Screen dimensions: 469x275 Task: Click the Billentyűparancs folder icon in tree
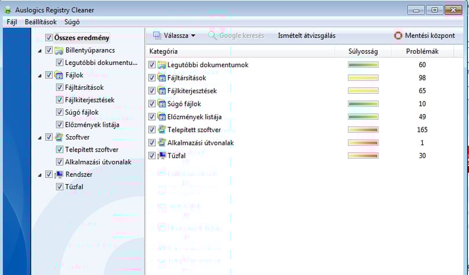click(59, 50)
